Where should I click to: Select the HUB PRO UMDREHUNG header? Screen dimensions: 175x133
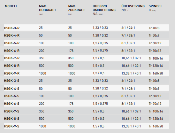coord(104,8)
